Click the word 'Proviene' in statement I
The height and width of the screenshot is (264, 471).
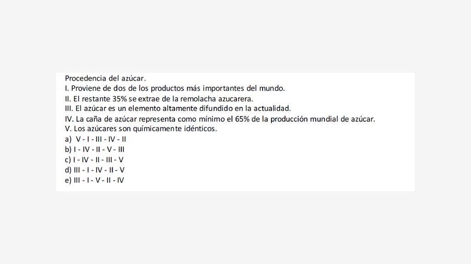click(x=86, y=88)
